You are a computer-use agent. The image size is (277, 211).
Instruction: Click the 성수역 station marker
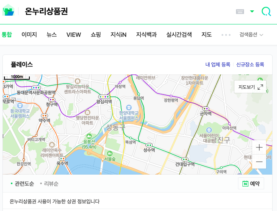pos(149,145)
